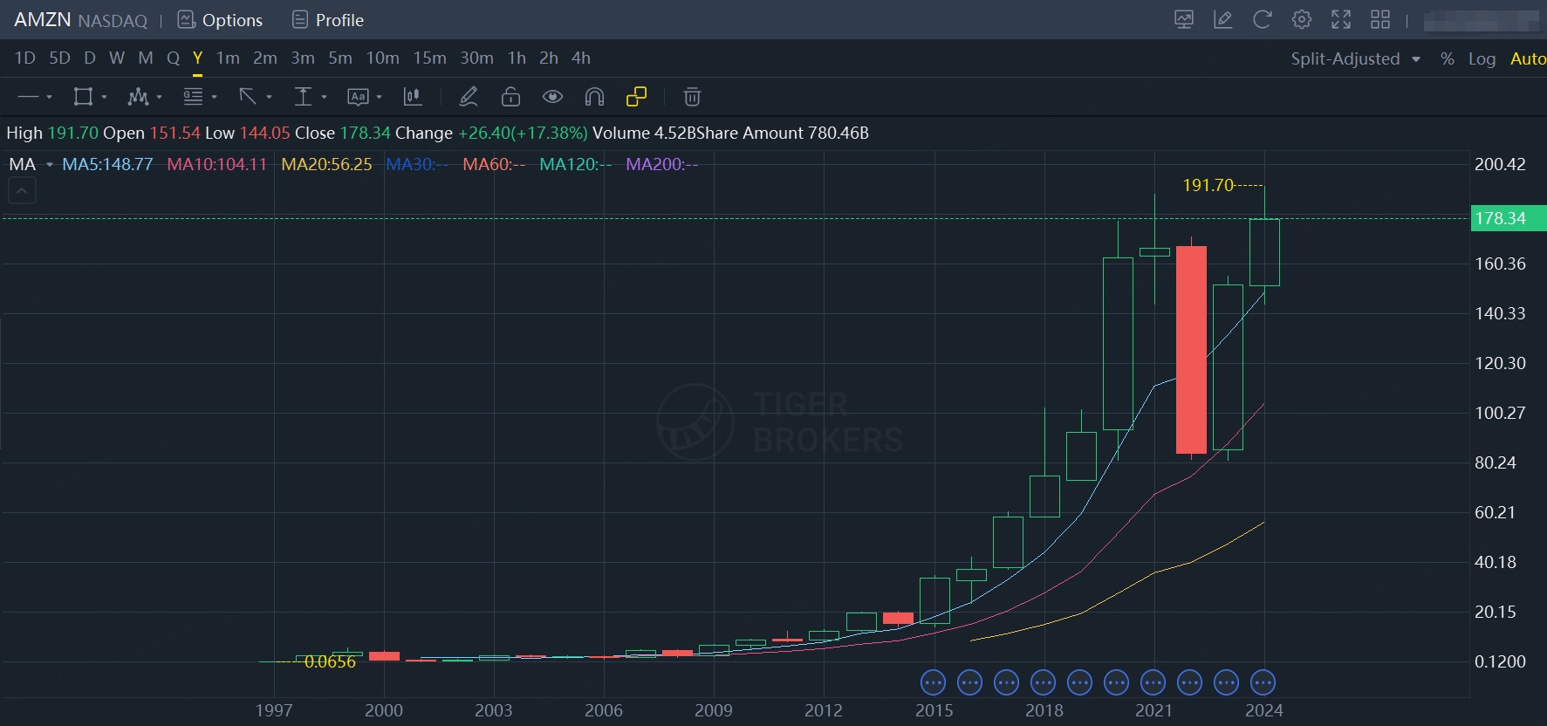The image size is (1547, 726).
Task: Select the price range measure tool
Action: tap(303, 97)
